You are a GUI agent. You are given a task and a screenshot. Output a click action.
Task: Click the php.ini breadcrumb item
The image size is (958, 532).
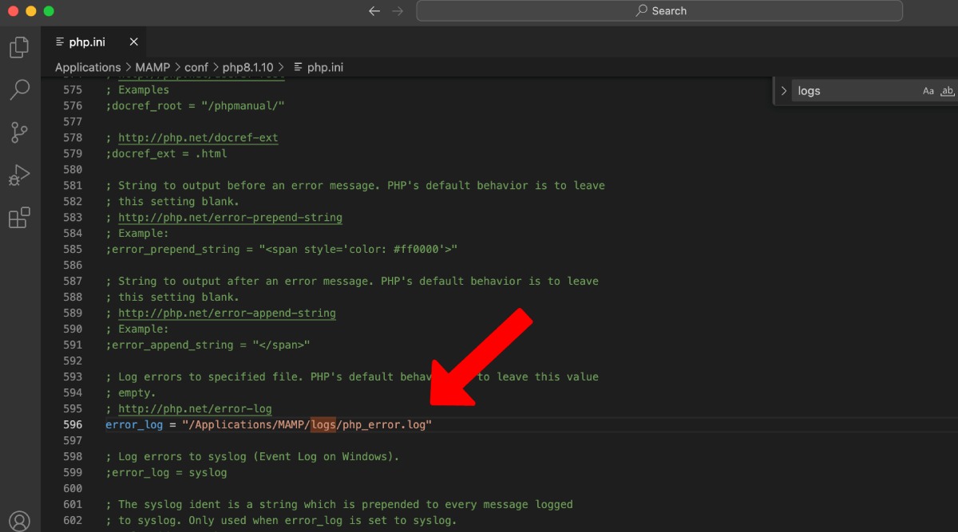coord(319,67)
